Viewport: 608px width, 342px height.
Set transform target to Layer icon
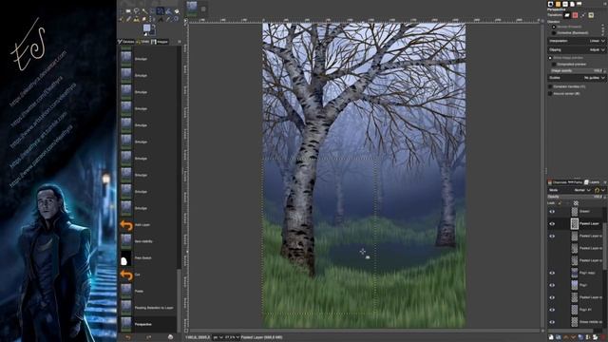click(567, 15)
